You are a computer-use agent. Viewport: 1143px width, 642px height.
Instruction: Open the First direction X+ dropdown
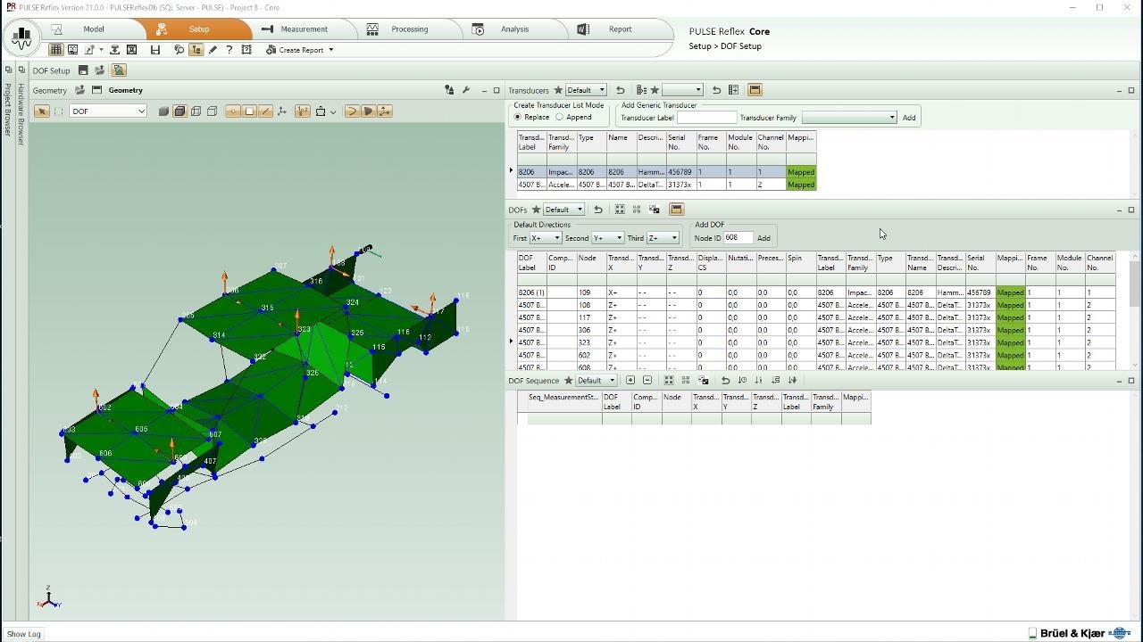click(546, 238)
